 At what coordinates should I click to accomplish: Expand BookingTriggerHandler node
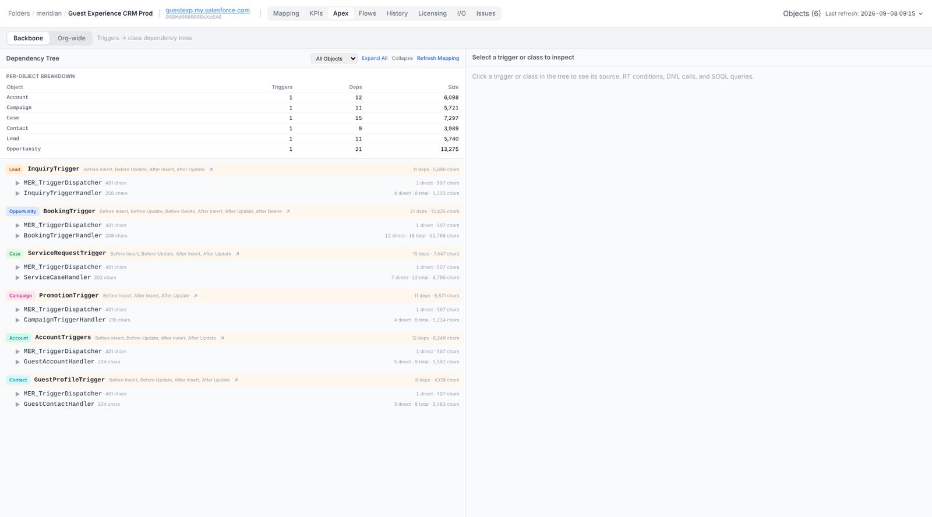pos(17,236)
